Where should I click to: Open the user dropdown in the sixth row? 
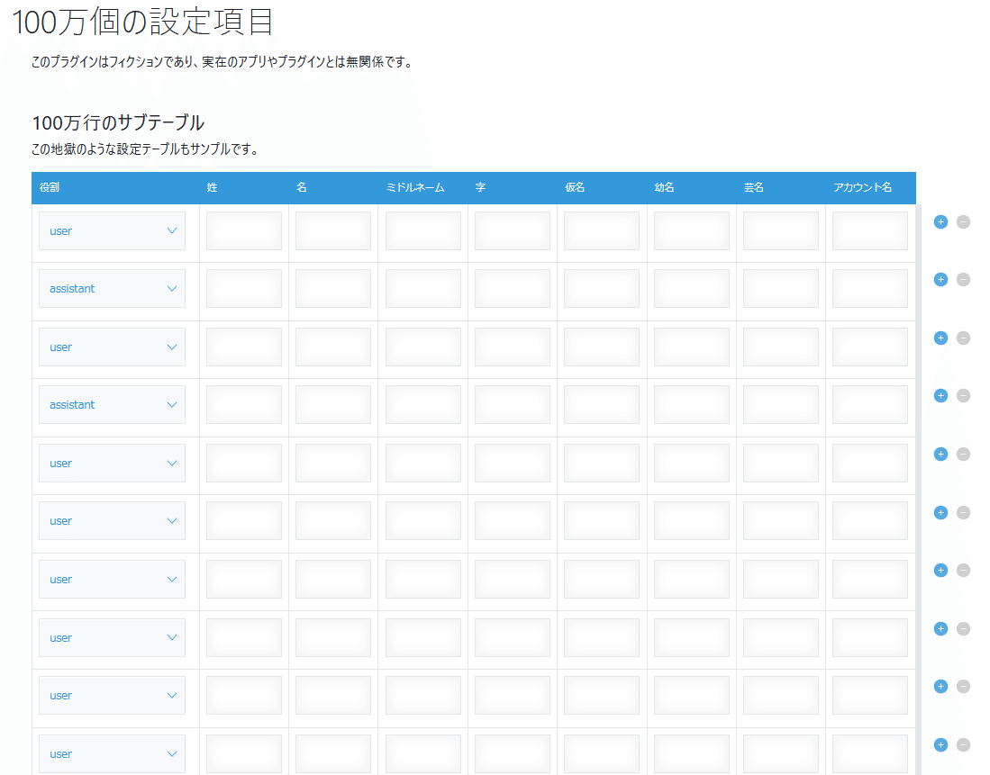point(112,520)
